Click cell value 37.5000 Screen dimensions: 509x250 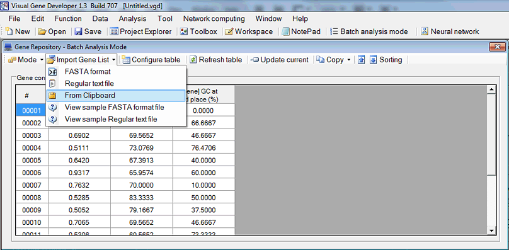pos(203,210)
